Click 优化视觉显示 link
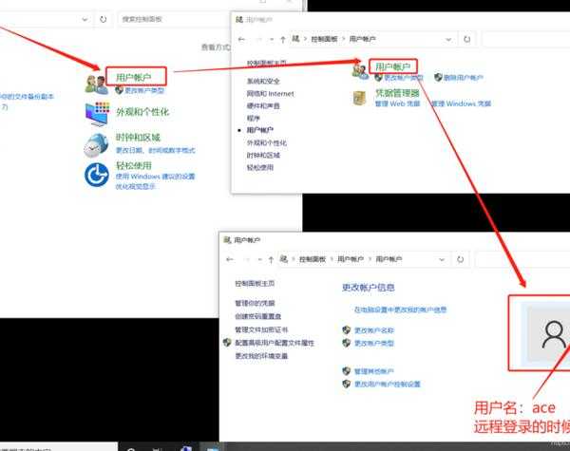 [135, 186]
